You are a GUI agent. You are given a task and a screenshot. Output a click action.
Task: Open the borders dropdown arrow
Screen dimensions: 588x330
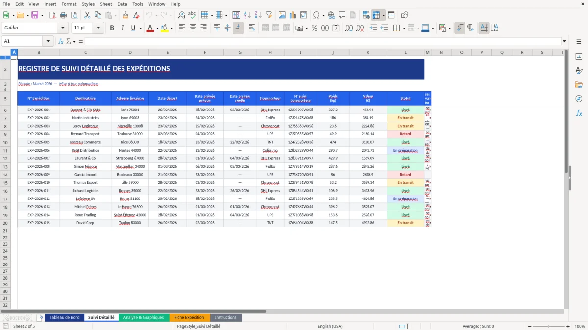click(x=404, y=28)
